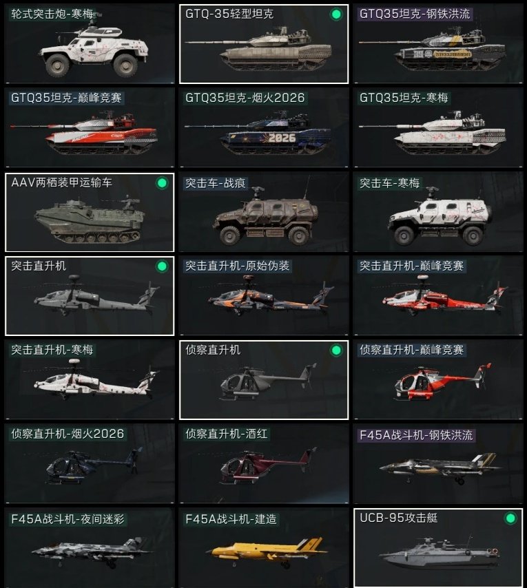527x588 pixels.
Task: Click green equipped dot on AAV两栖装甲运输车
Action: coord(162,183)
